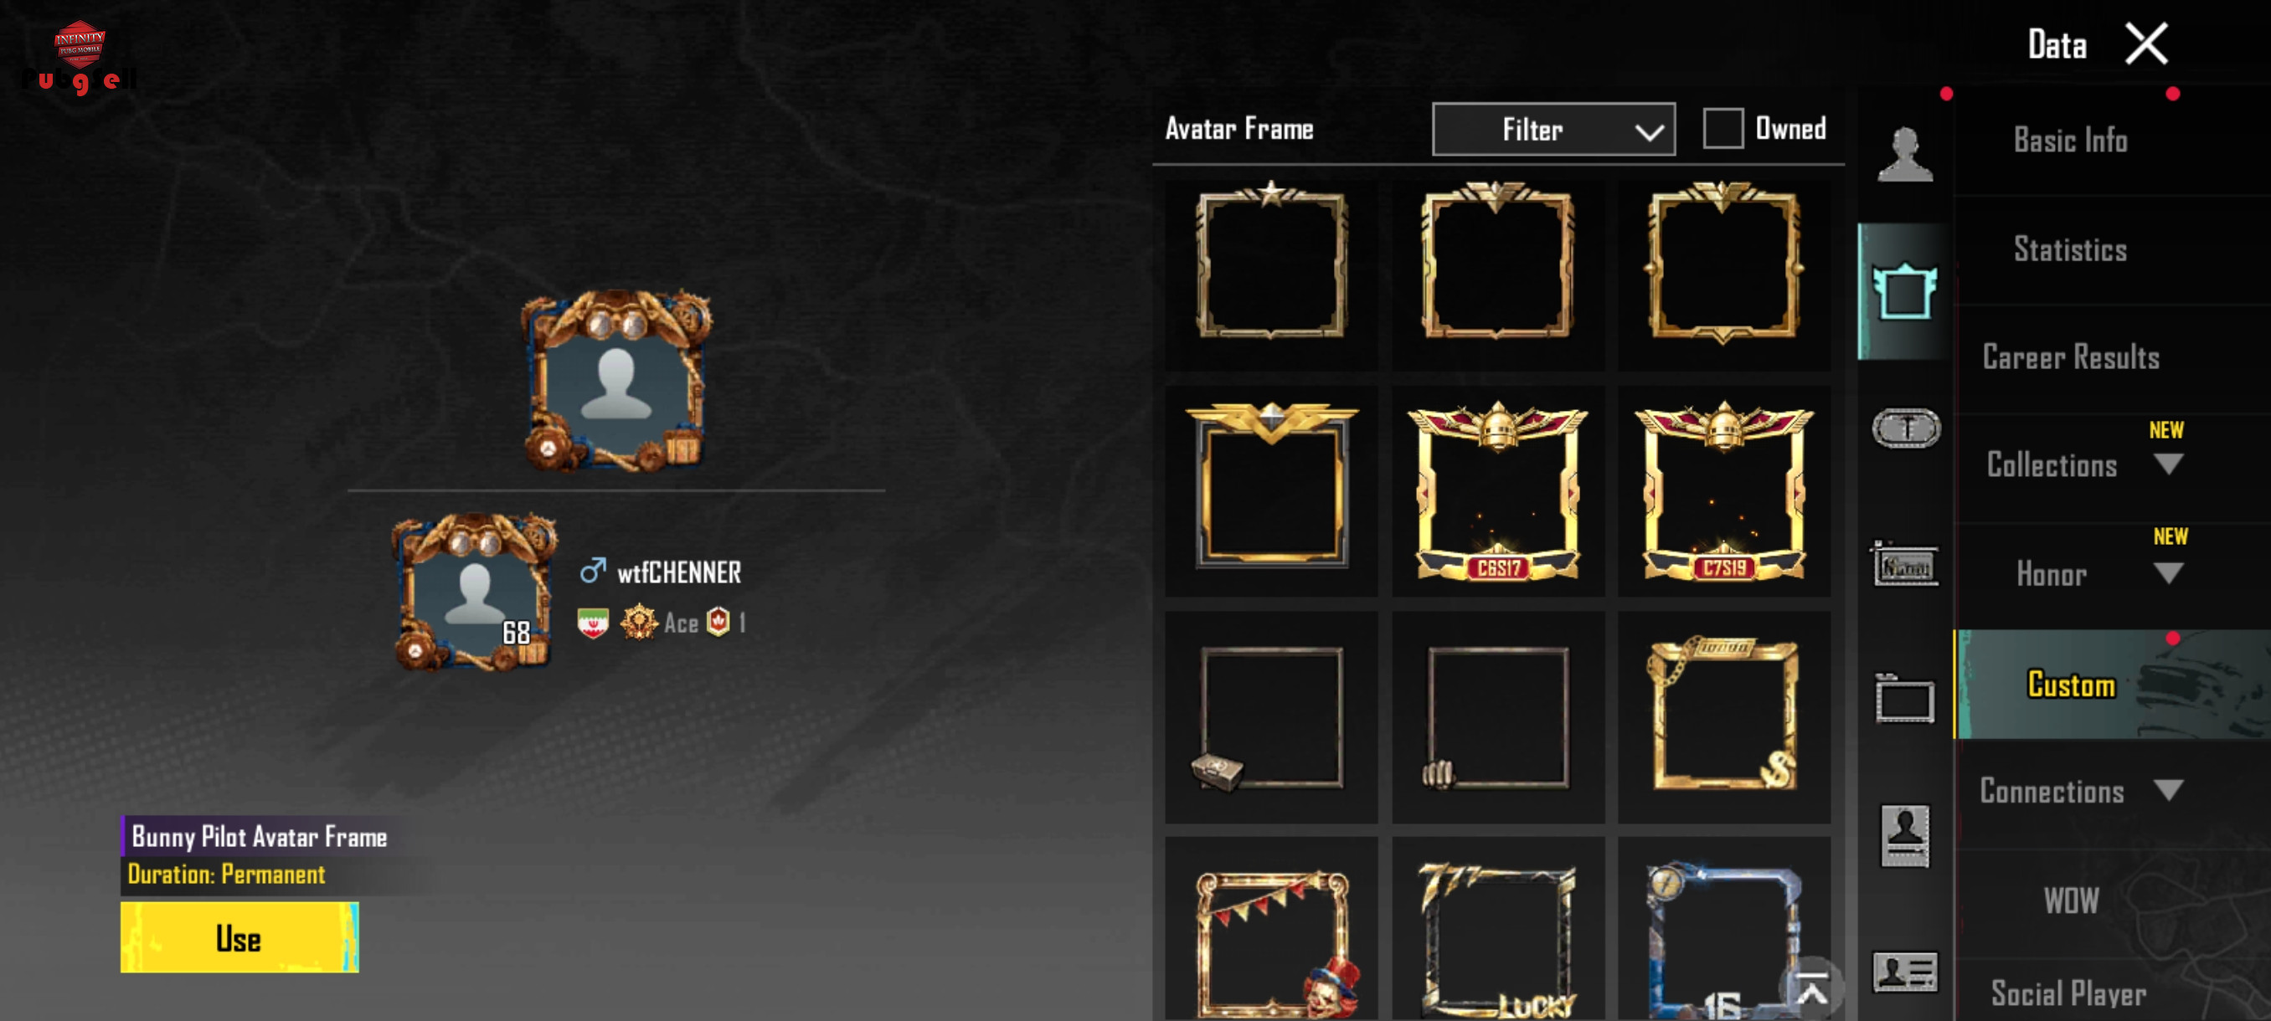Screen dimensions: 2271x1021
Task: Close the Data panel
Action: click(x=2146, y=44)
